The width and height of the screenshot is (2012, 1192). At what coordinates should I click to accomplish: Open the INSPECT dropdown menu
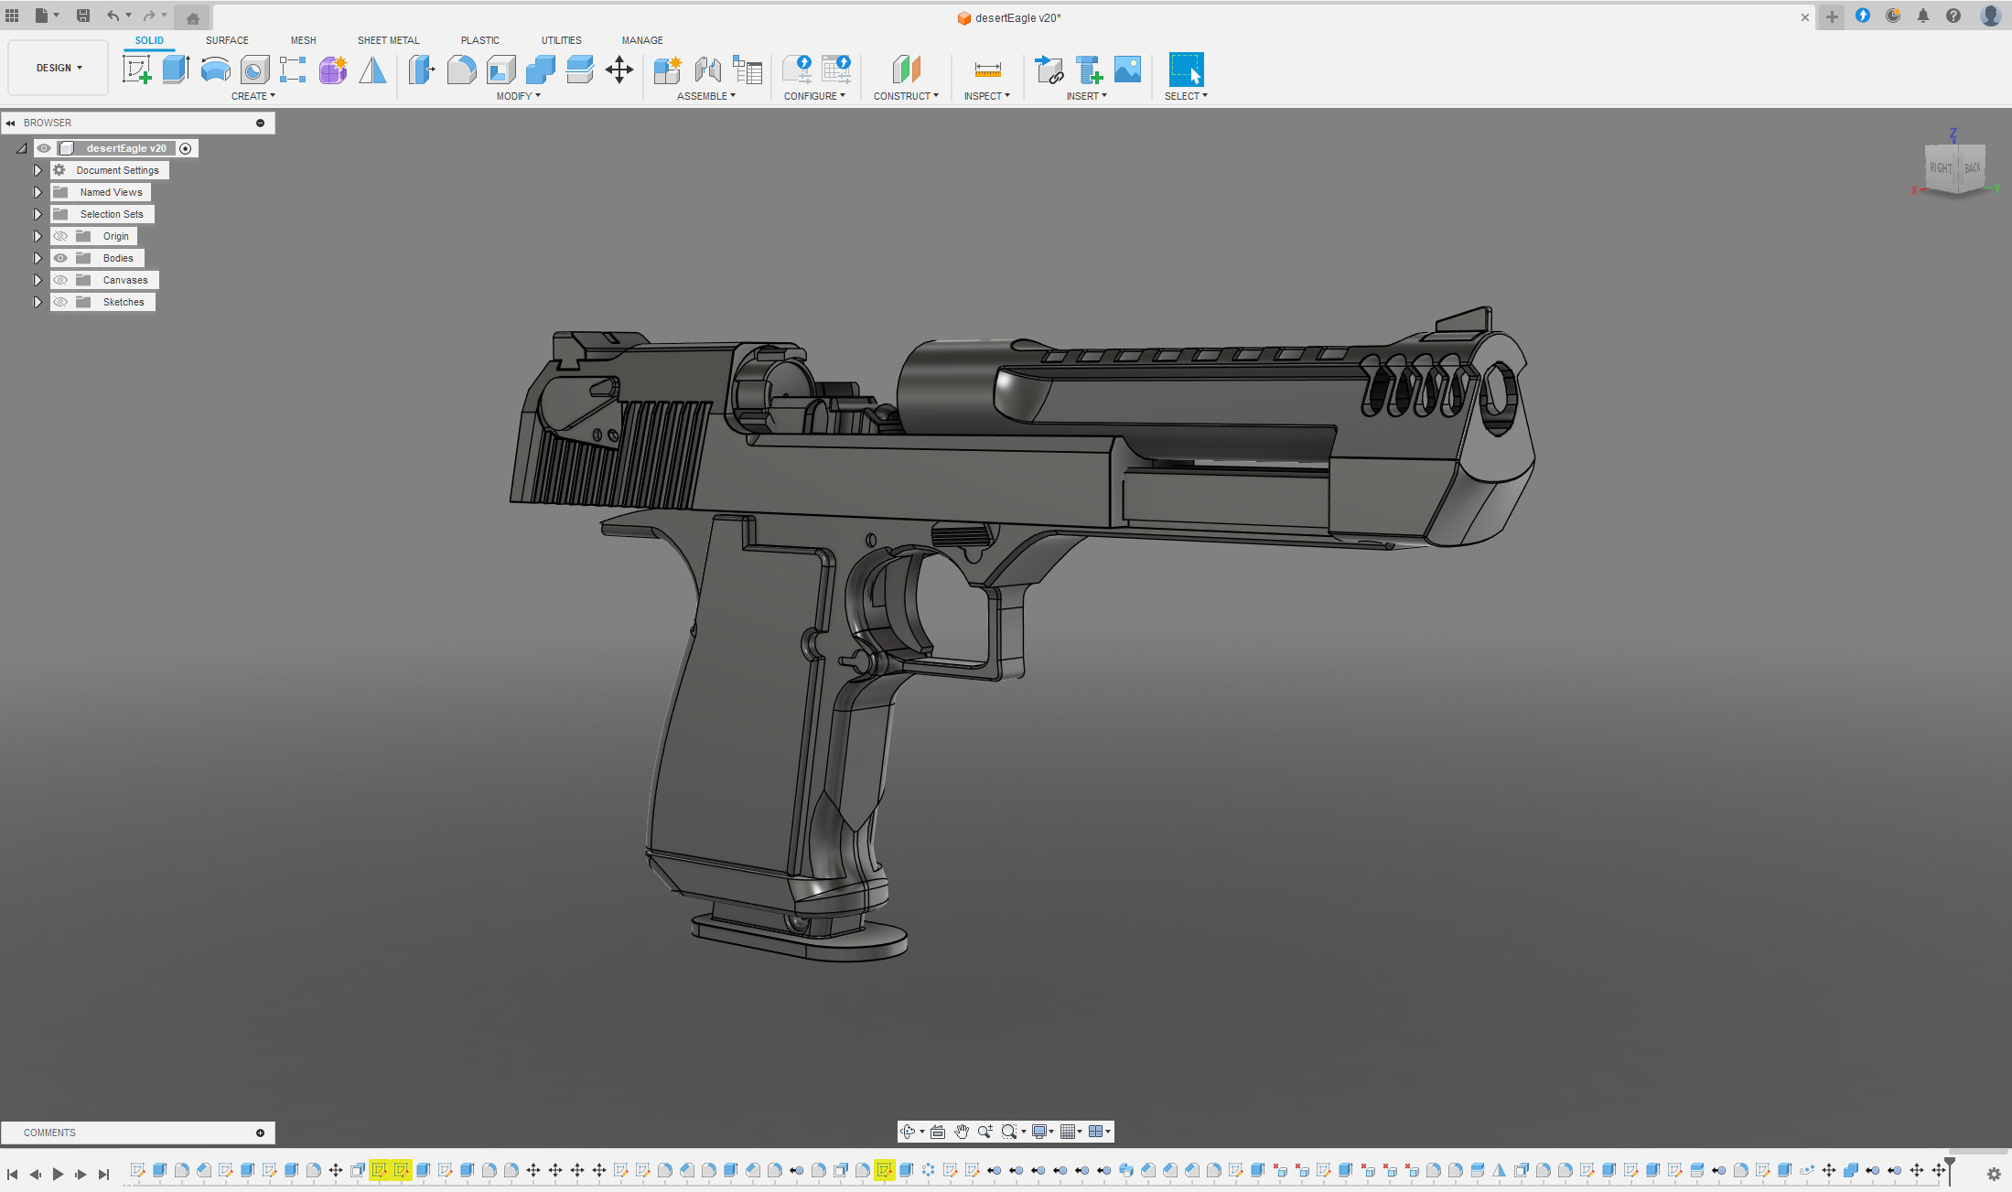(987, 96)
